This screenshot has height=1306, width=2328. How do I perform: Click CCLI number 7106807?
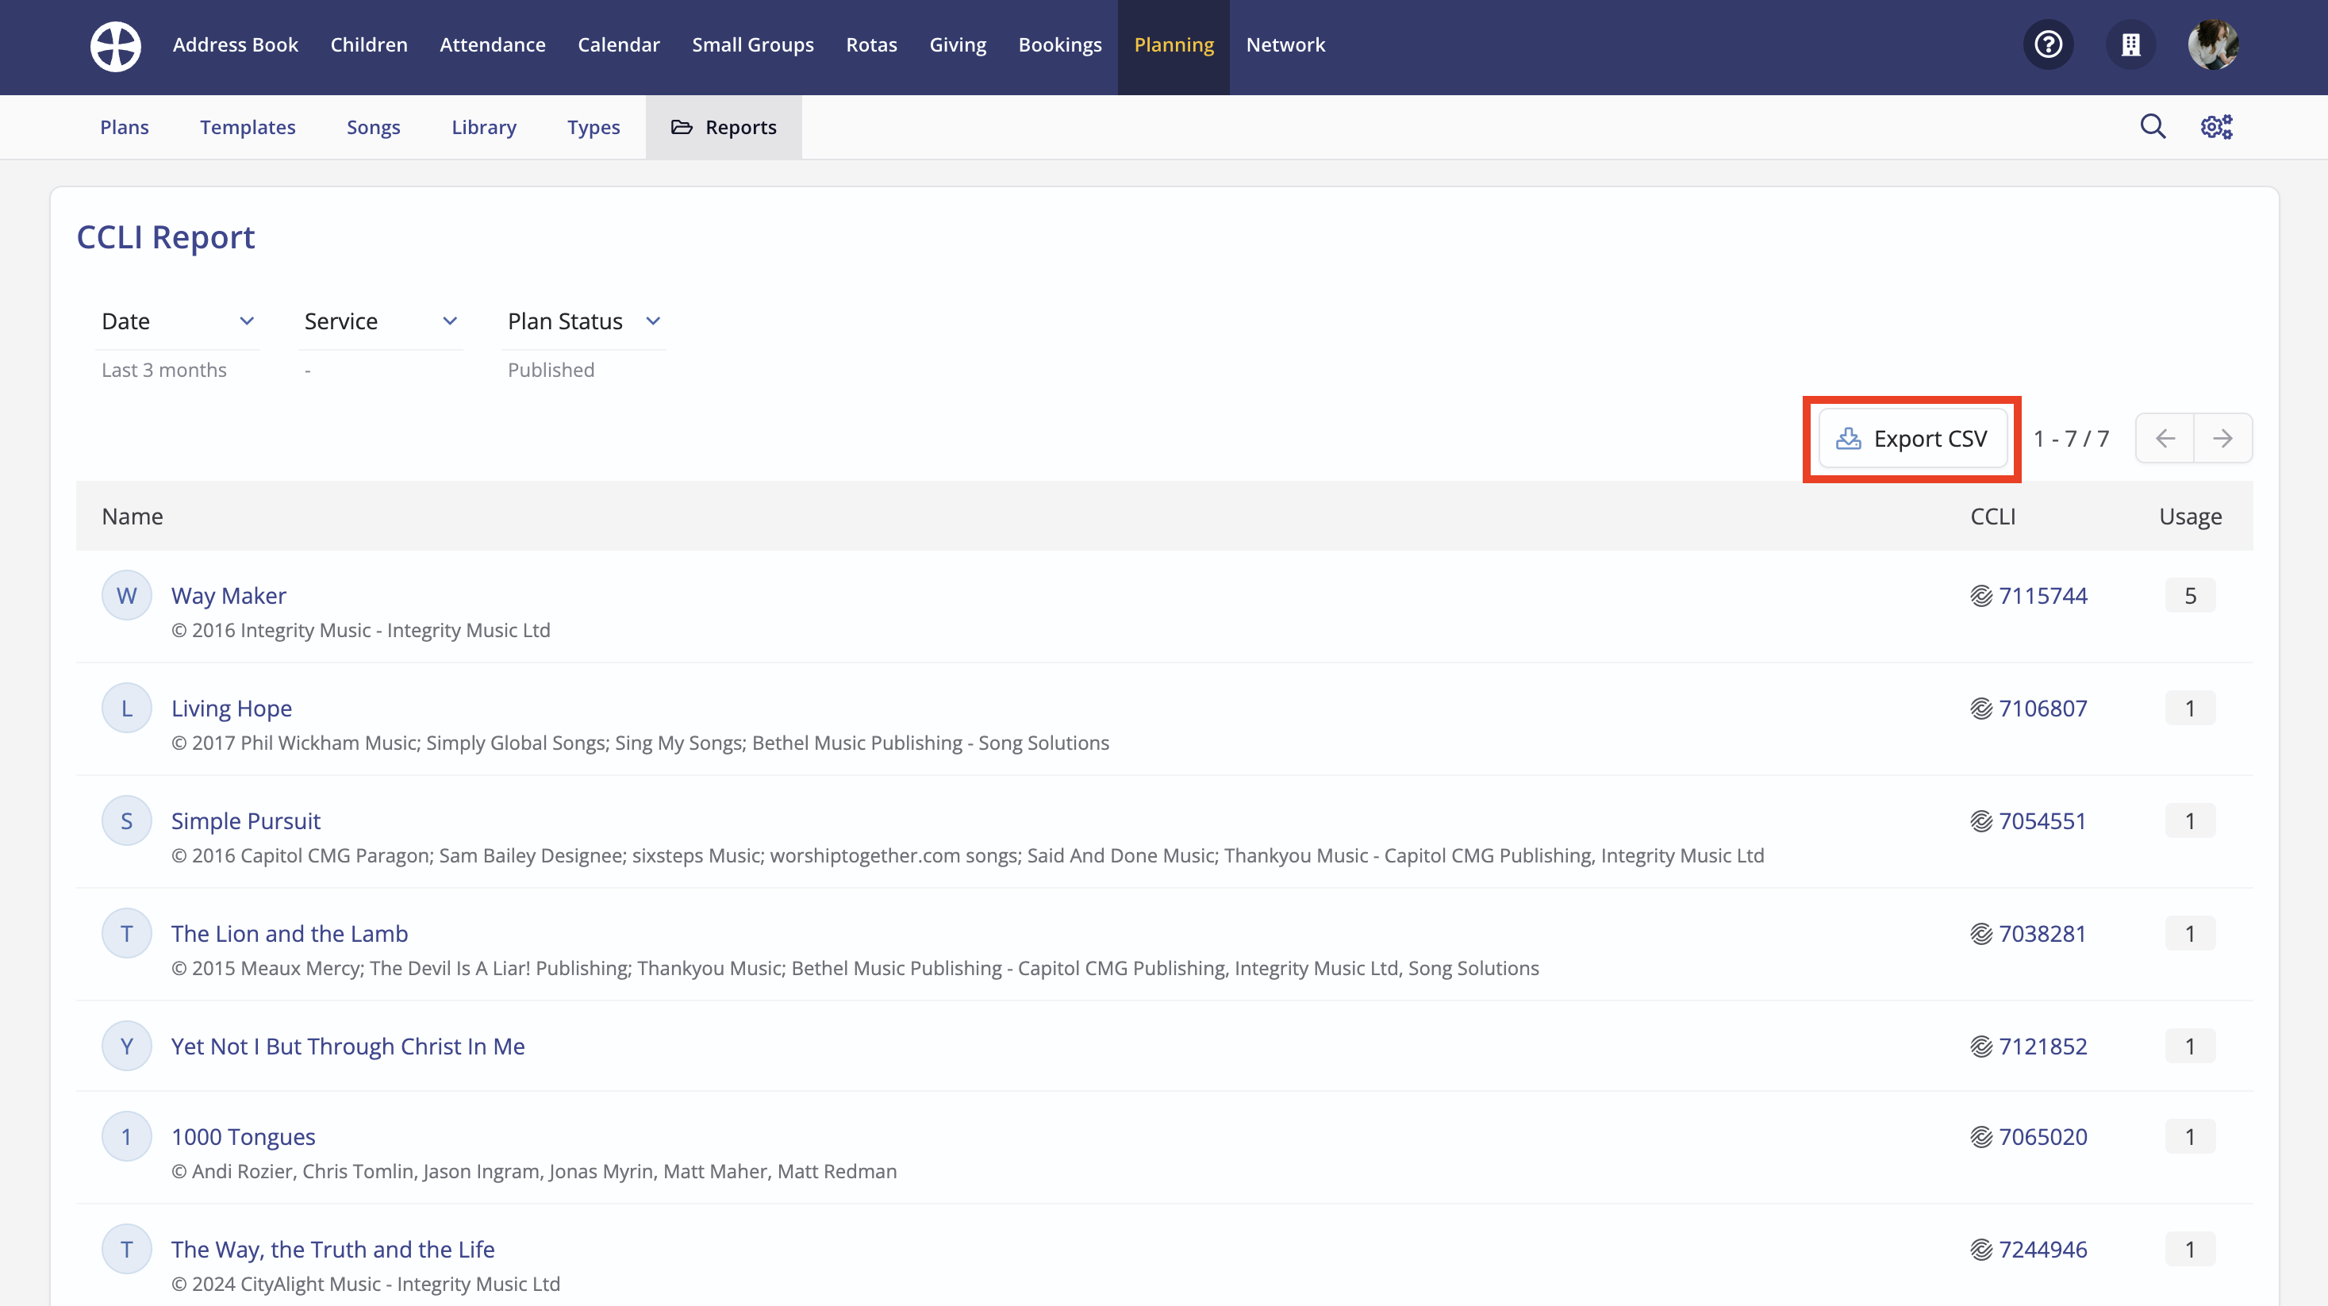point(2043,708)
